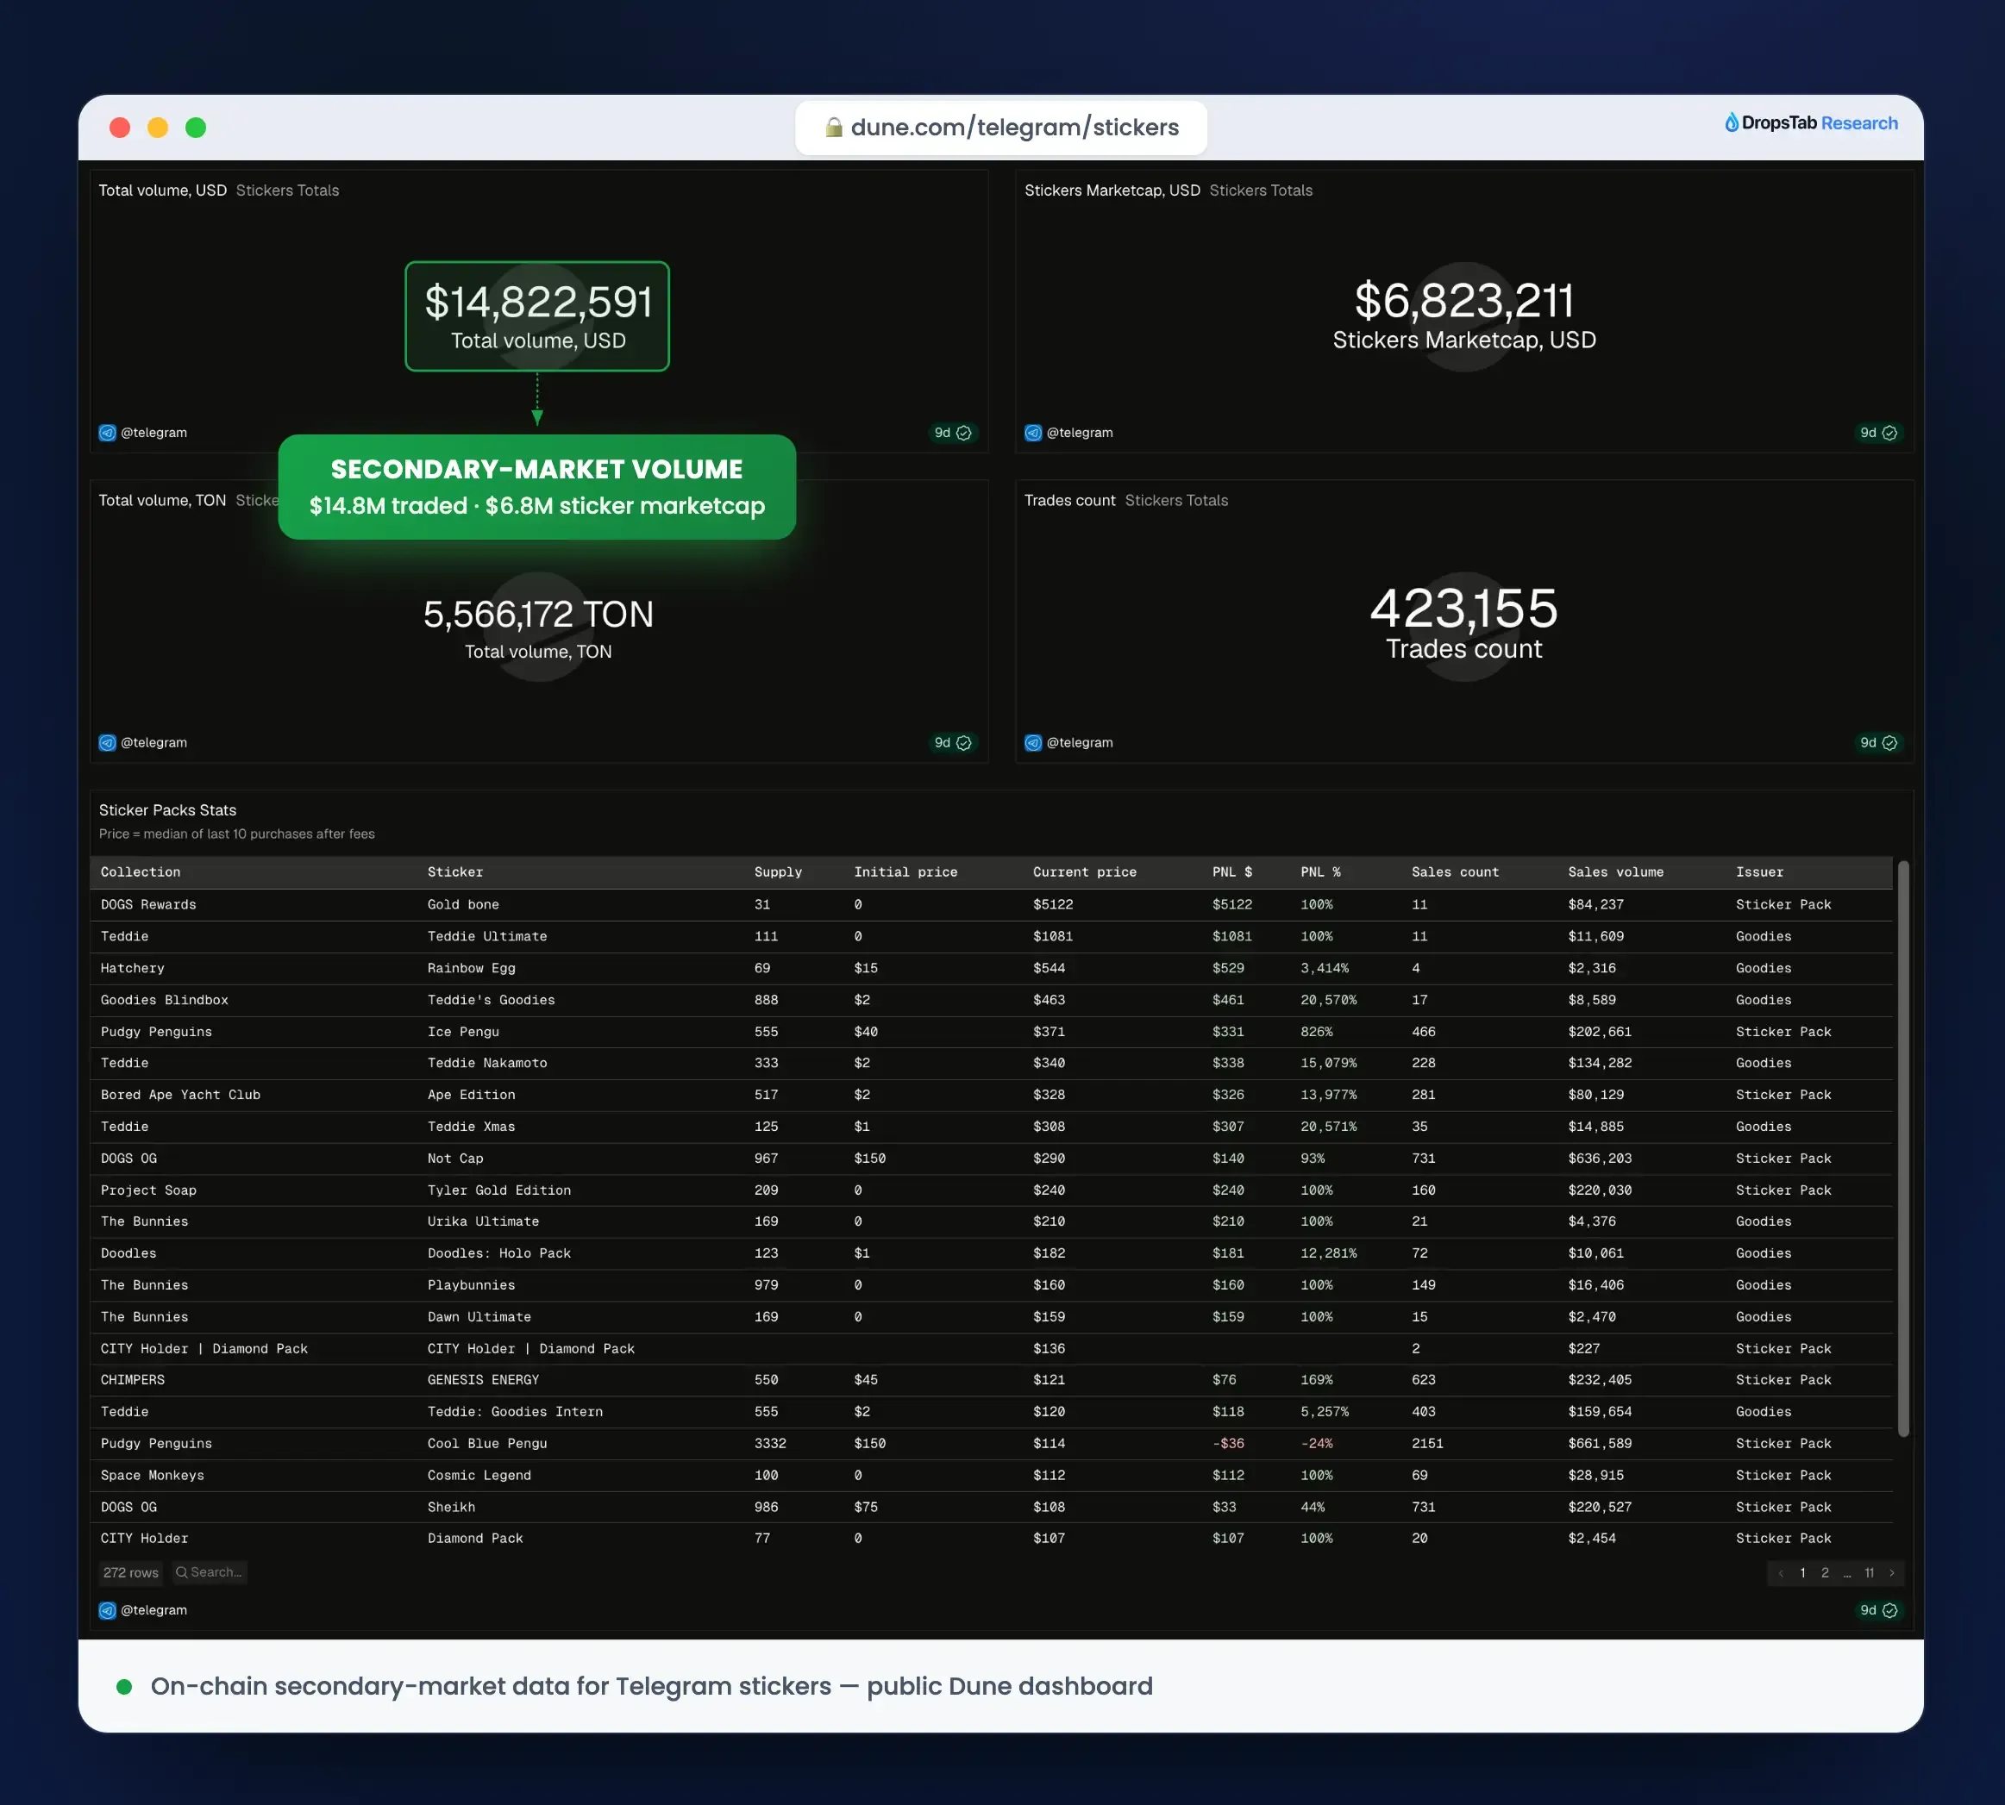Click the 423,155 trades count value
2005x1805 pixels.
pyautogui.click(x=1464, y=608)
